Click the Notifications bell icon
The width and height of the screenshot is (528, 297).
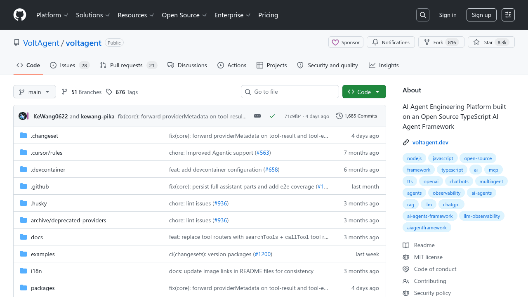[x=375, y=42]
